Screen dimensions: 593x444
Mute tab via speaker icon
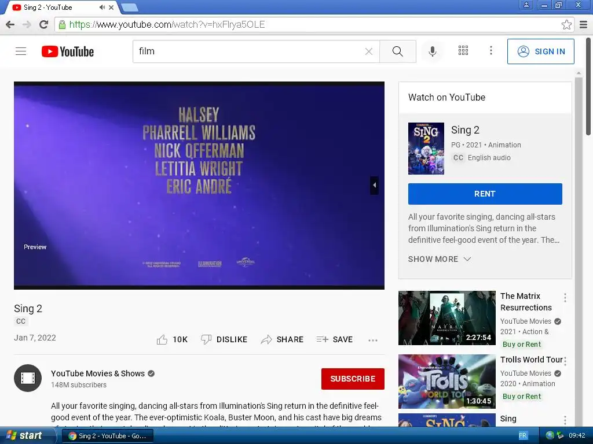(102, 7)
